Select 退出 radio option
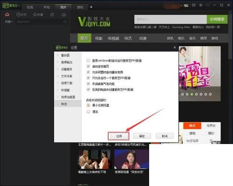This screenshot has height=186, width=233. coord(88,111)
